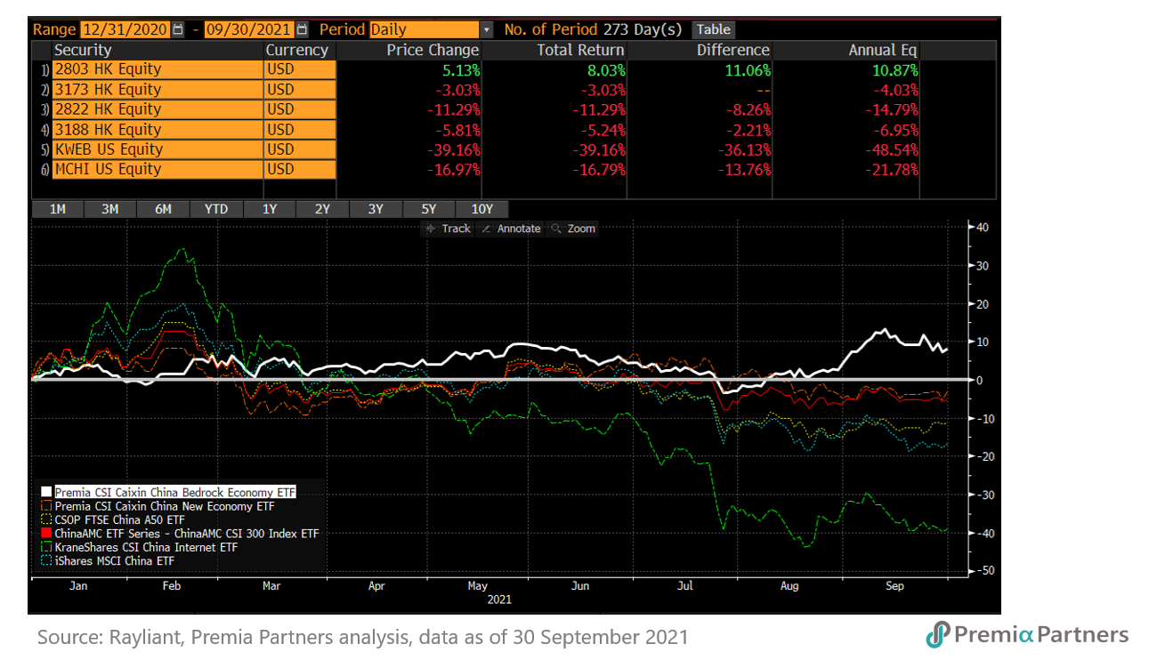The image size is (1149, 660).
Task: Switch to the 10Y range tab
Action: point(481,209)
